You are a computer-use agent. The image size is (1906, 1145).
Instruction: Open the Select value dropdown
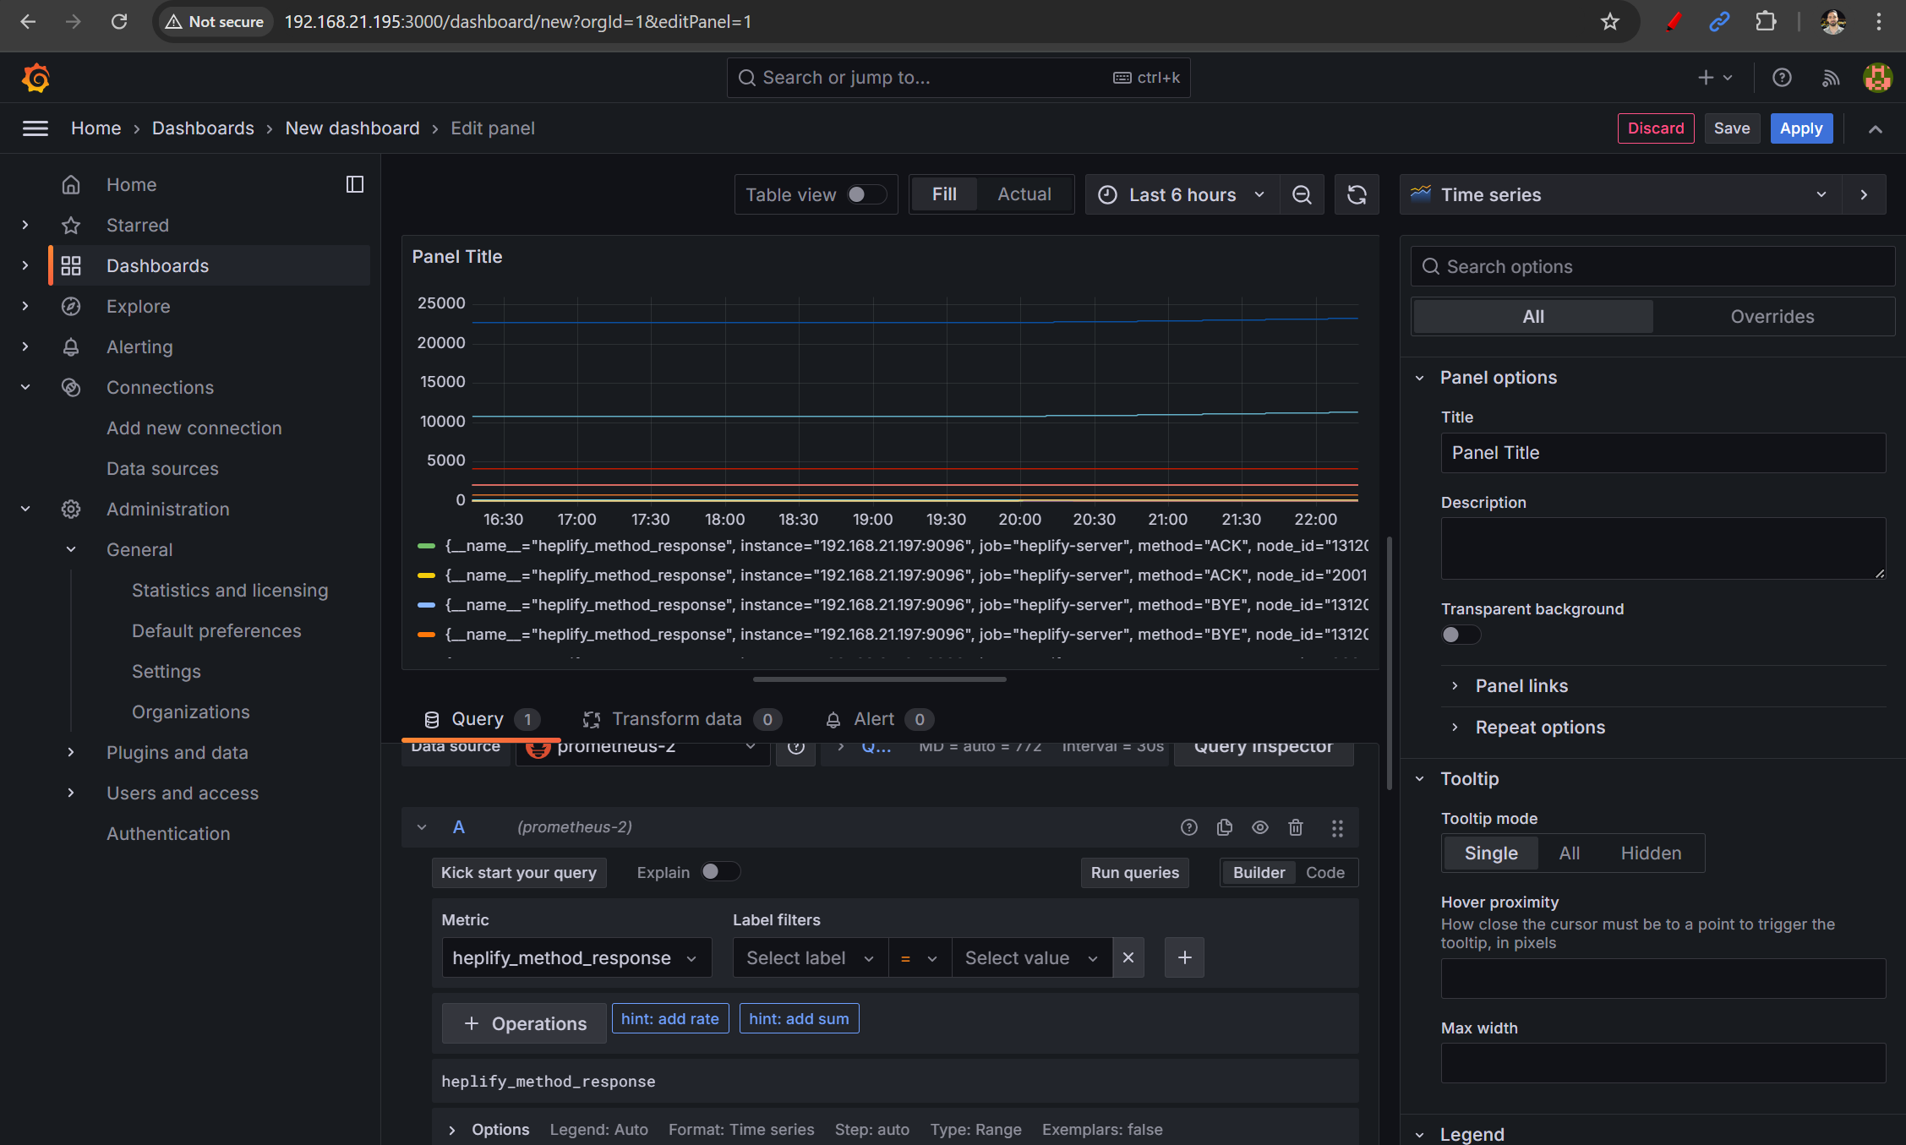[x=1031, y=957]
